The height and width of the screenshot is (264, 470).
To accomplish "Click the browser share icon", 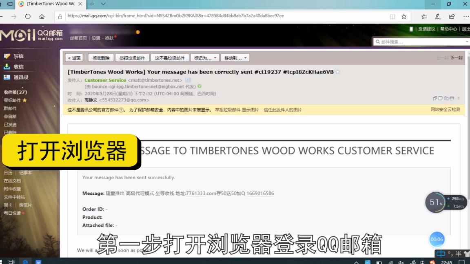I will pos(452,16).
